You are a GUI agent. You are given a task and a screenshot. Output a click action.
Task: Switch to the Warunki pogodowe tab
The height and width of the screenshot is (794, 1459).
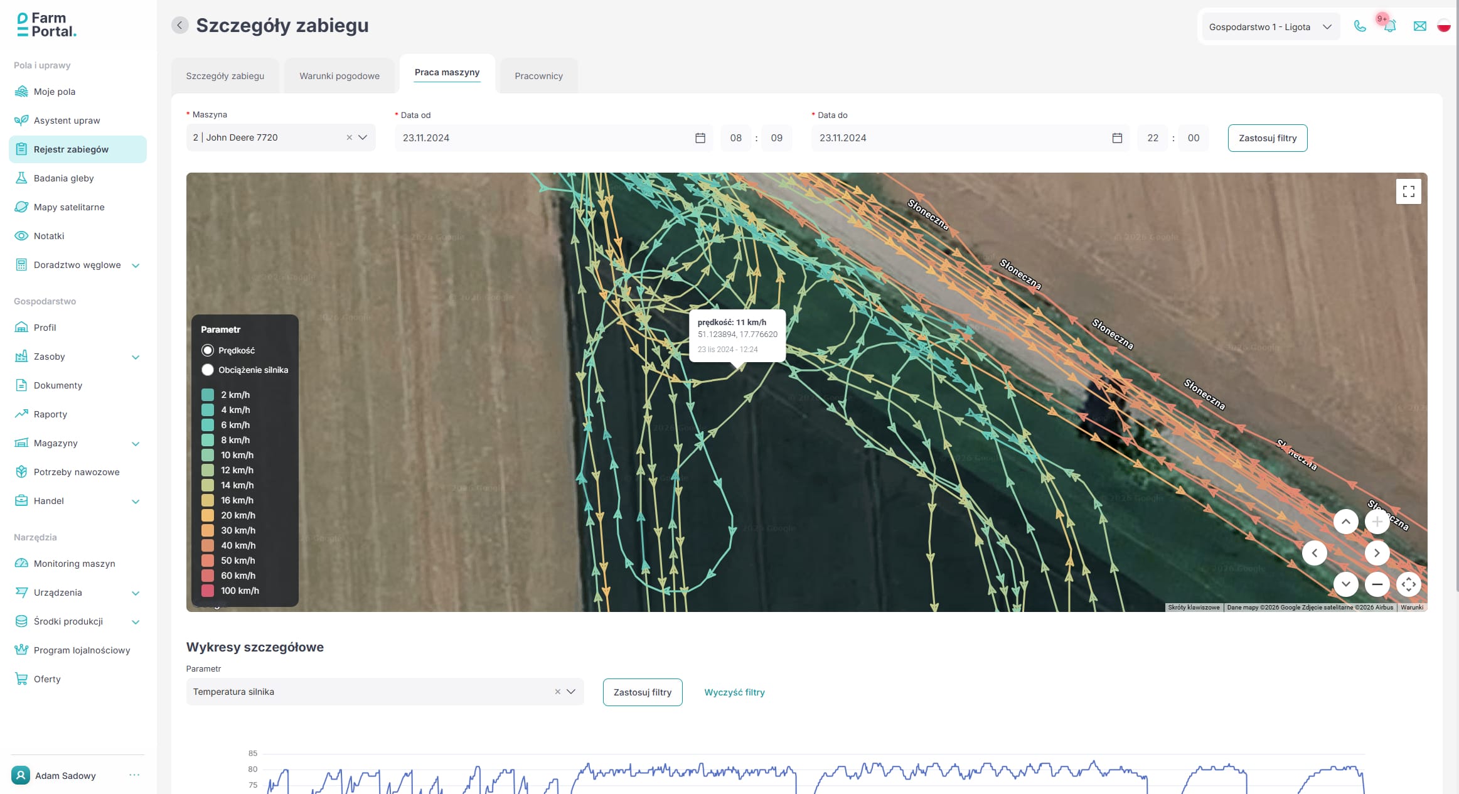339,76
